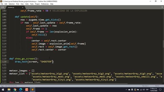Open the tab list dropdown arrow
Image resolution: width=164 pixels, height=92 pixels.
(x=162, y=7)
